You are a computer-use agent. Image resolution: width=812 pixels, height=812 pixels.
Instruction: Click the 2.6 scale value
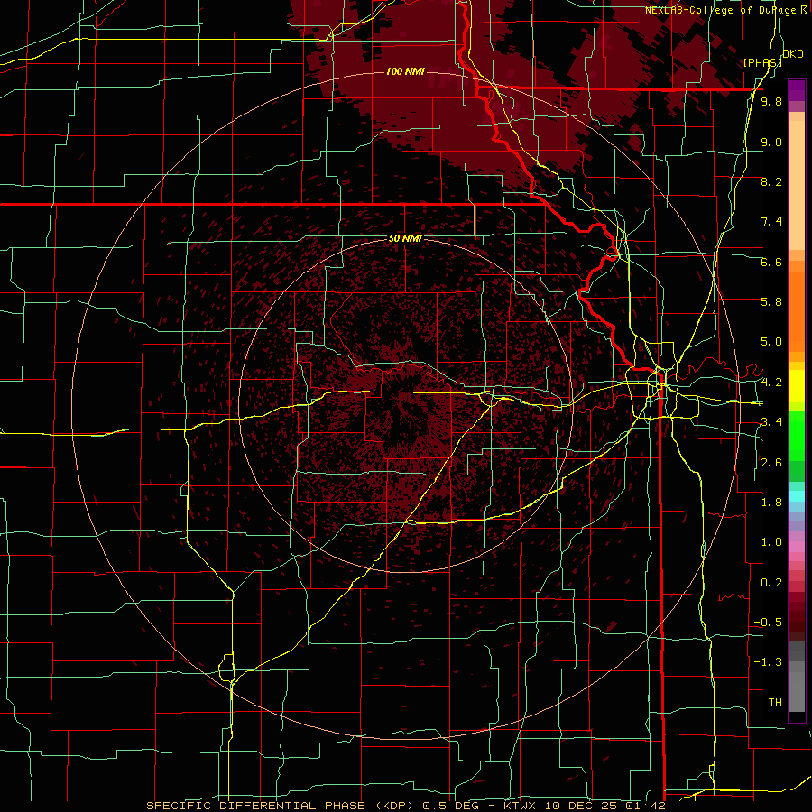pos(771,463)
